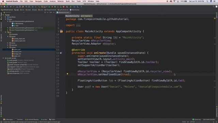Click the class gutter icon at line 9
The height and width of the screenshot is (123, 218).
point(61,31)
